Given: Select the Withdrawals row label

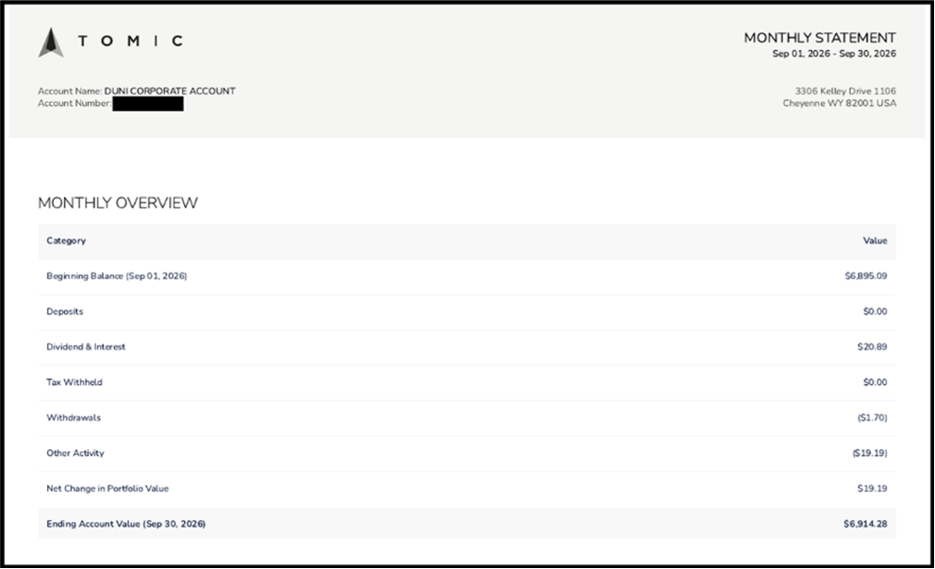Looking at the screenshot, I should point(74,417).
